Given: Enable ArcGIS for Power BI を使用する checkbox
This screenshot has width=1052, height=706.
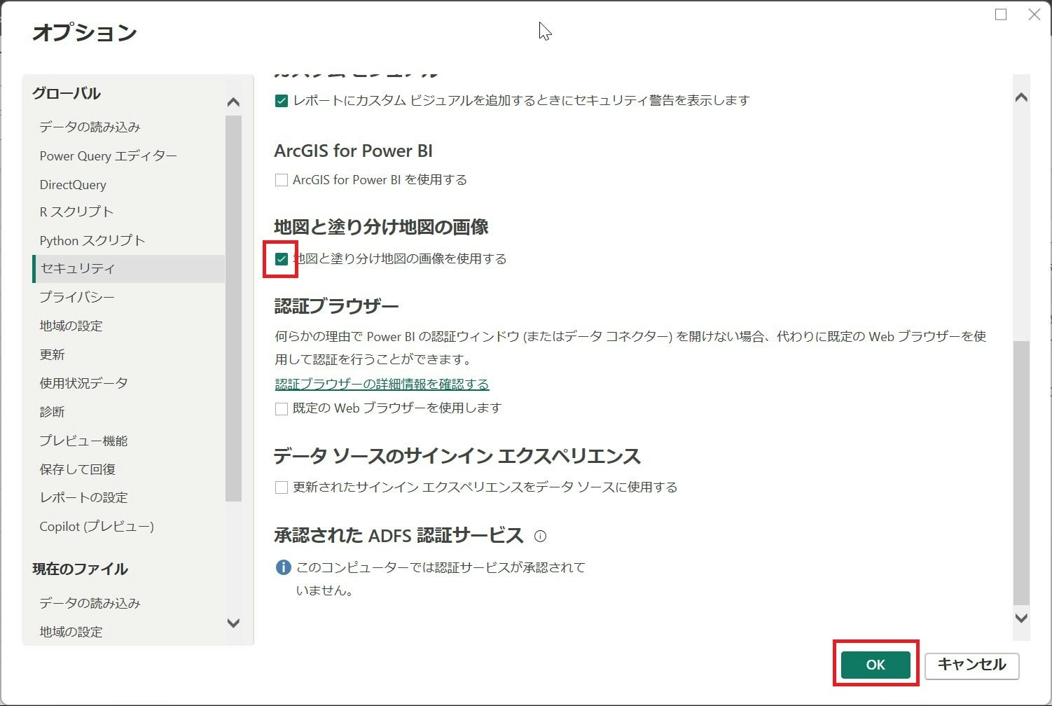Looking at the screenshot, I should [282, 180].
